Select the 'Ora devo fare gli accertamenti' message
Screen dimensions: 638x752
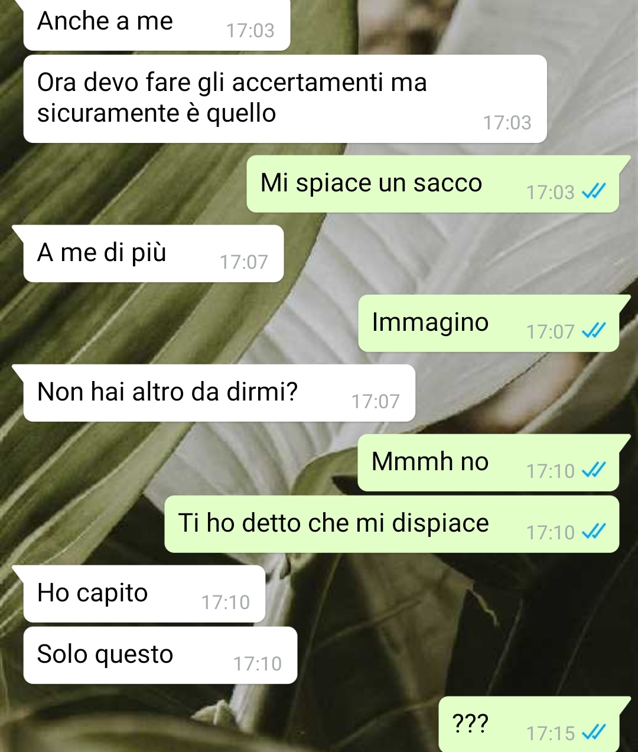(285, 99)
